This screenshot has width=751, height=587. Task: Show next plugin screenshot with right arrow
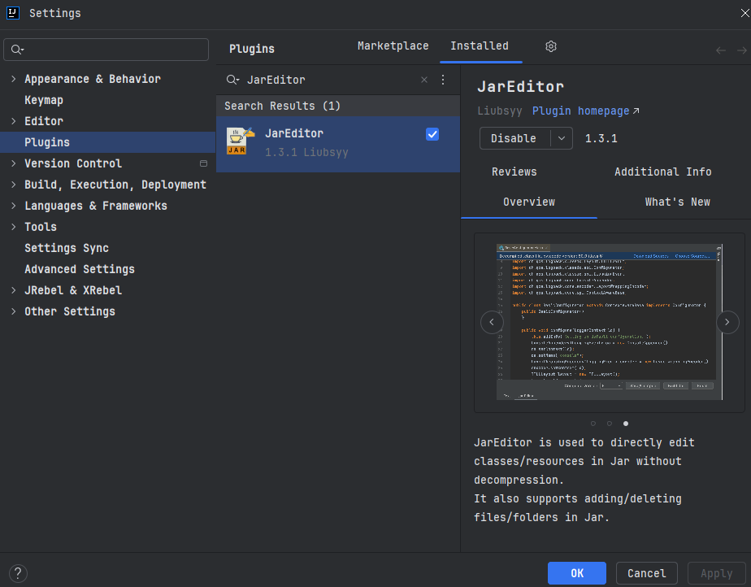coord(727,323)
